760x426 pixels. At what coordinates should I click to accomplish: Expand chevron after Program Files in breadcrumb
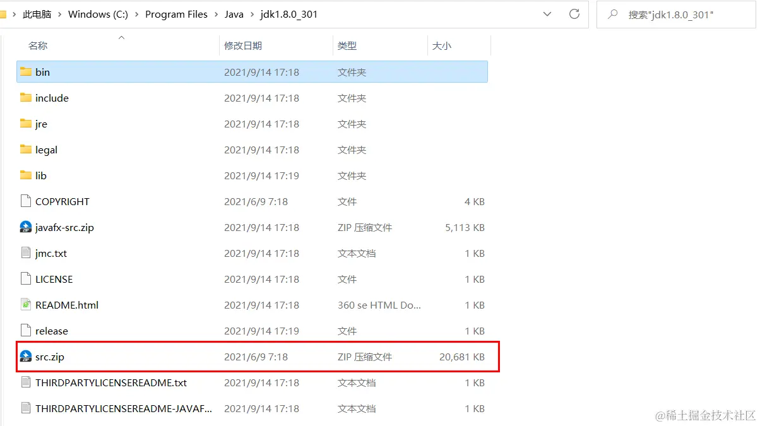216,14
